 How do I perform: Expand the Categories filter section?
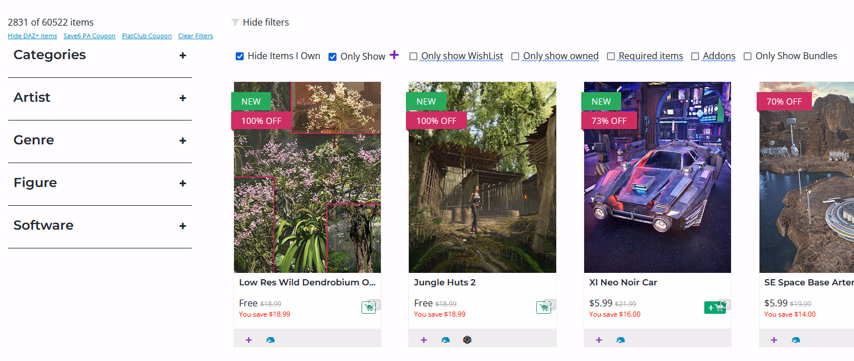[x=183, y=56]
